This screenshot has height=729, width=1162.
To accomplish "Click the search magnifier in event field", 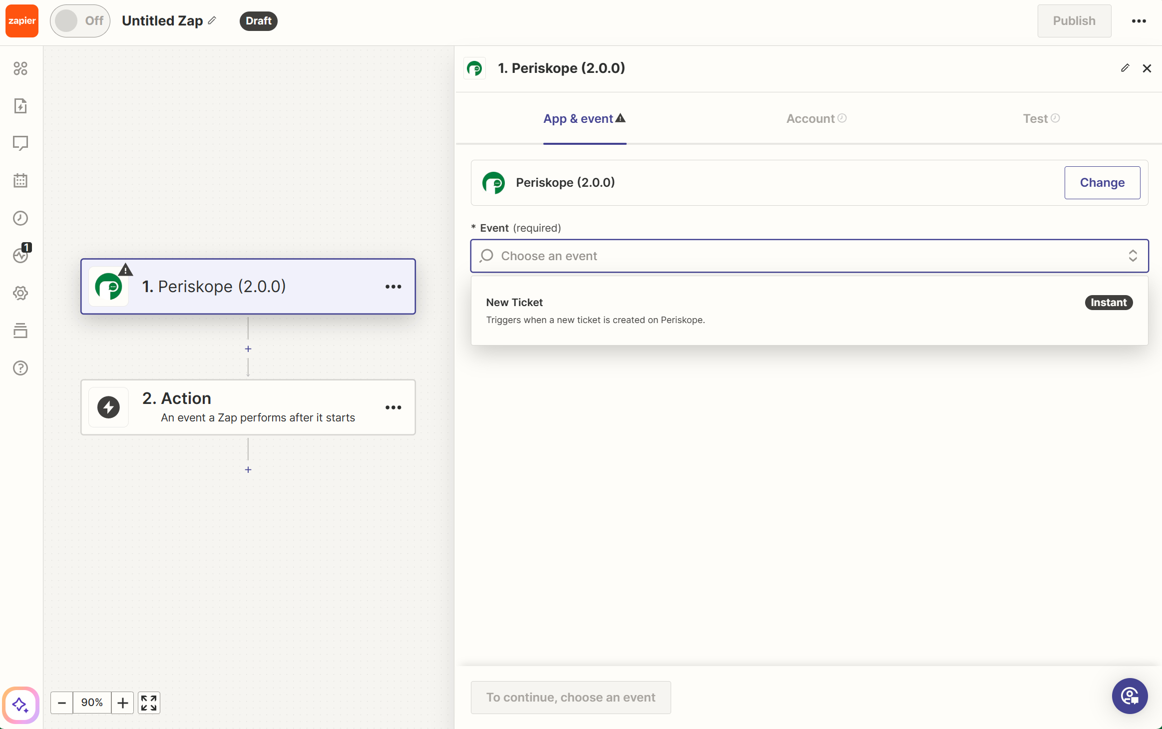I will [486, 256].
